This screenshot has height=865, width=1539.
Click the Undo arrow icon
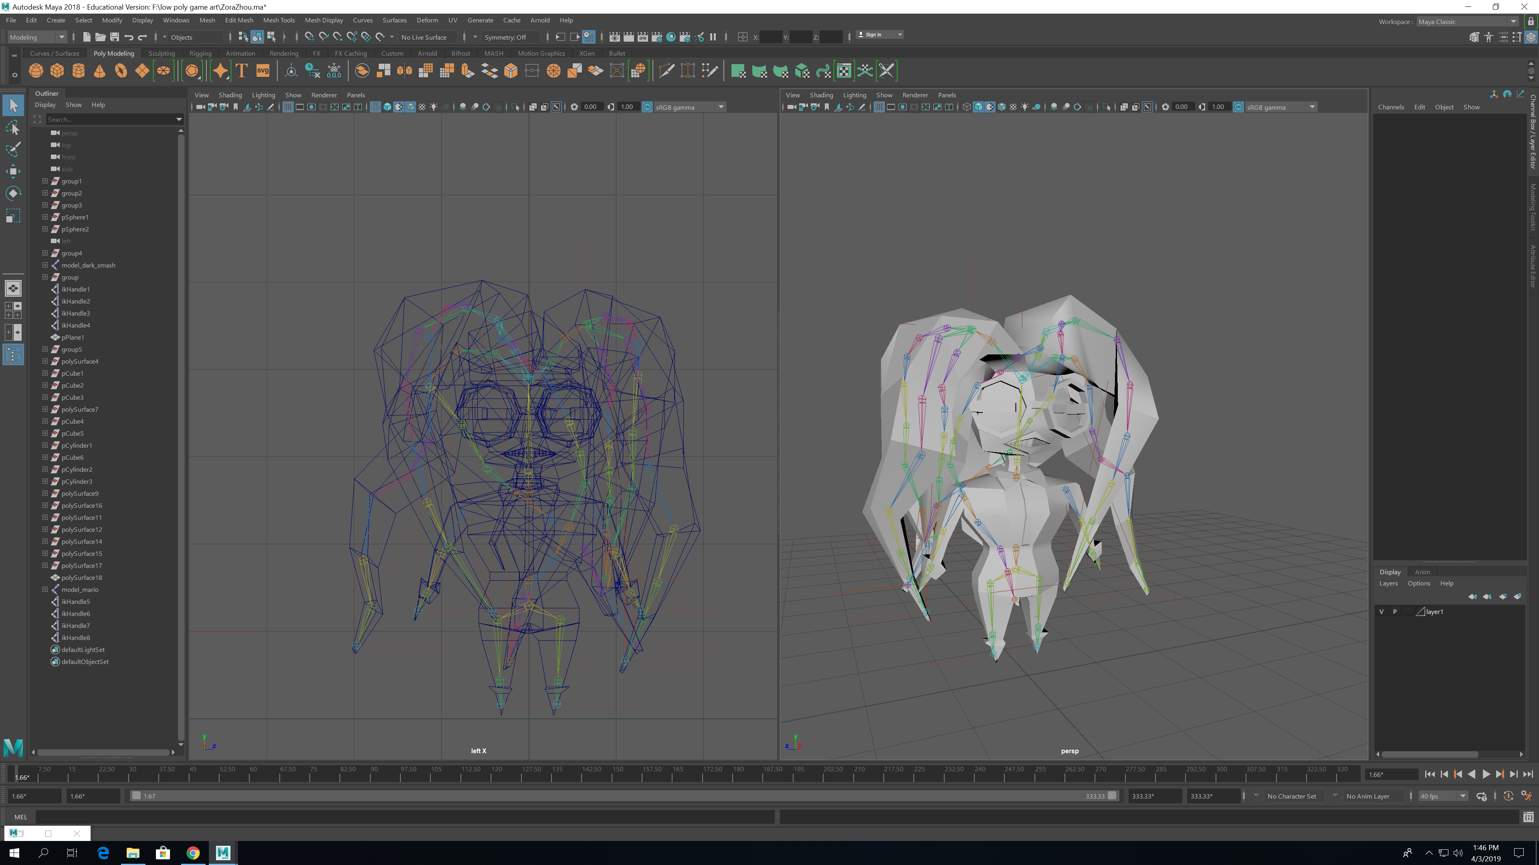[128, 37]
